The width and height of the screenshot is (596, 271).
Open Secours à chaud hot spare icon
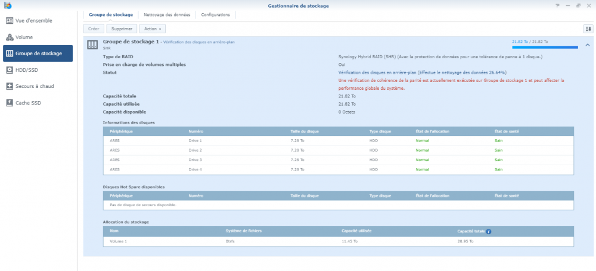coord(10,86)
